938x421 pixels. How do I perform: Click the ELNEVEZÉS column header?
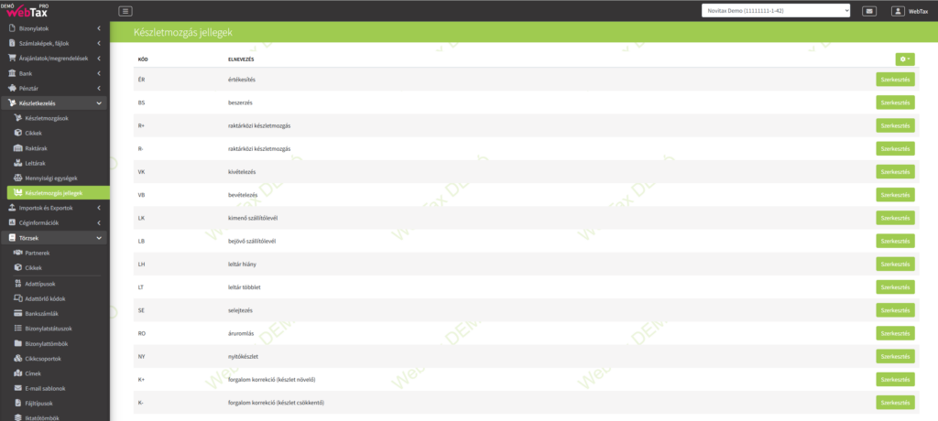(x=241, y=59)
